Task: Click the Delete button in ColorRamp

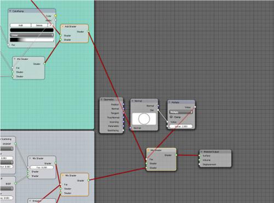Action: [x=39, y=25]
